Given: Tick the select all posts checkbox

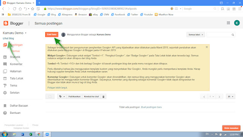Looking at the screenshot, I should click(x=50, y=97).
